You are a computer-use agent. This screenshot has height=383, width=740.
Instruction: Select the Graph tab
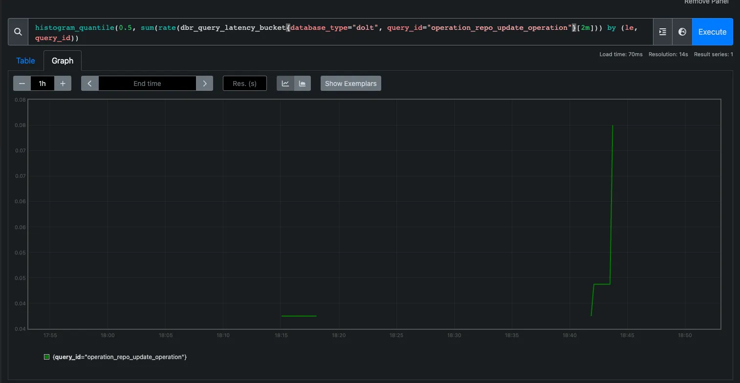tap(63, 61)
